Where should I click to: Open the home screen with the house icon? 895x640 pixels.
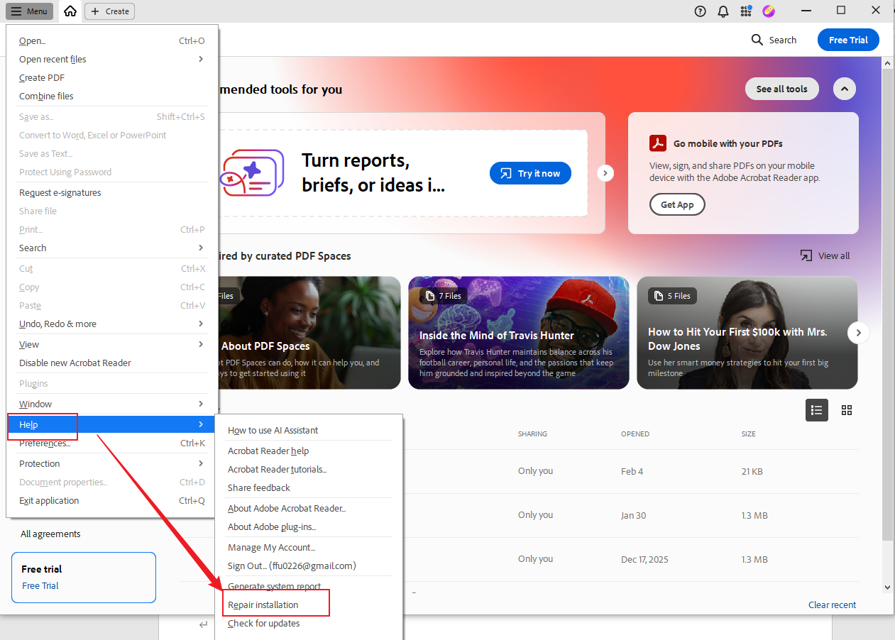69,11
